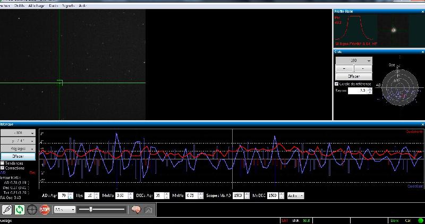The width and height of the screenshot is (425, 224).
Task: Toggle the Tendances checkbox
Action: (x=3, y=163)
